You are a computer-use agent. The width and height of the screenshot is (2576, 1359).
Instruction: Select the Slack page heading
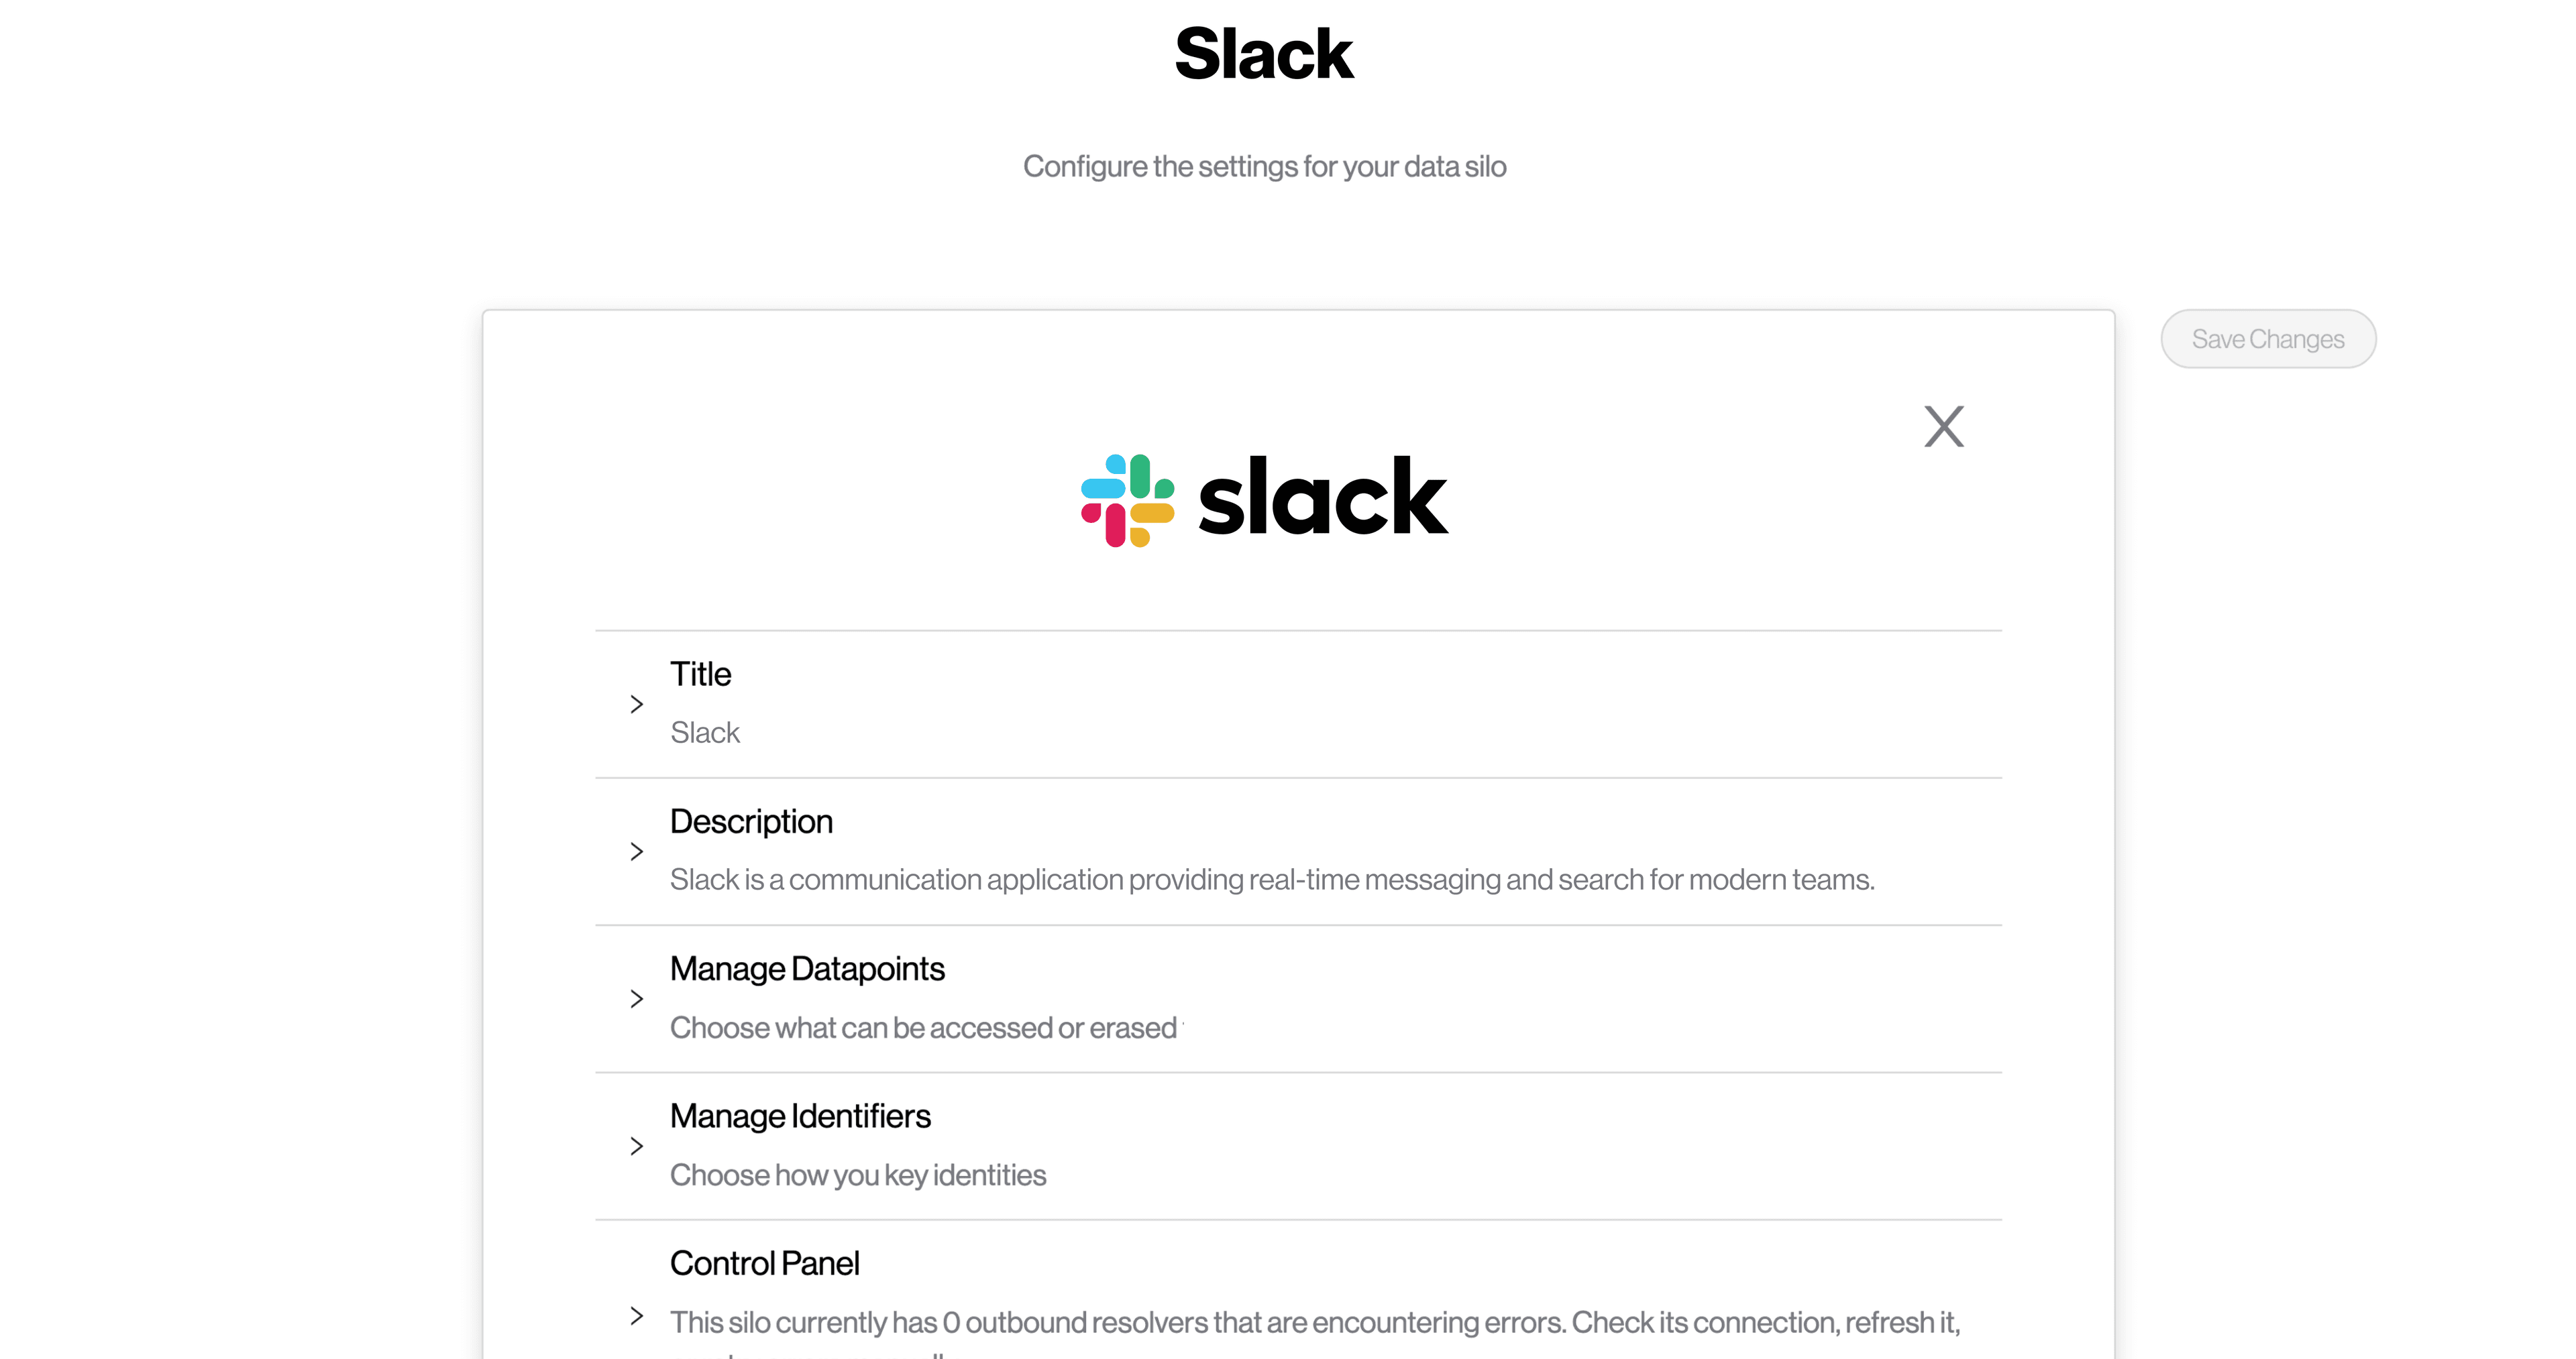pyautogui.click(x=1264, y=54)
